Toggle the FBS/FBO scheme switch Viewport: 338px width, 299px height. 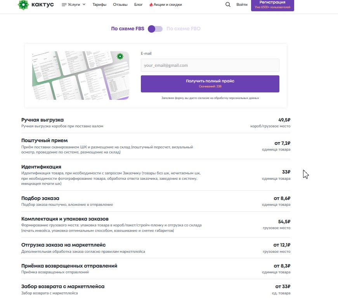[155, 29]
